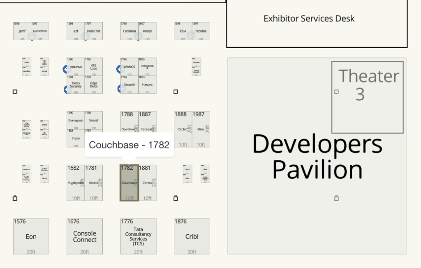Open the Imply booth 1688
This screenshot has width=421, height=268.
coord(76,138)
